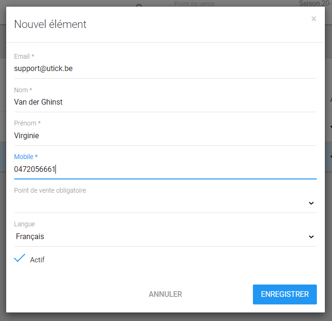Save with the ENREGISTRER button
The height and width of the screenshot is (321, 332).
[x=285, y=294]
